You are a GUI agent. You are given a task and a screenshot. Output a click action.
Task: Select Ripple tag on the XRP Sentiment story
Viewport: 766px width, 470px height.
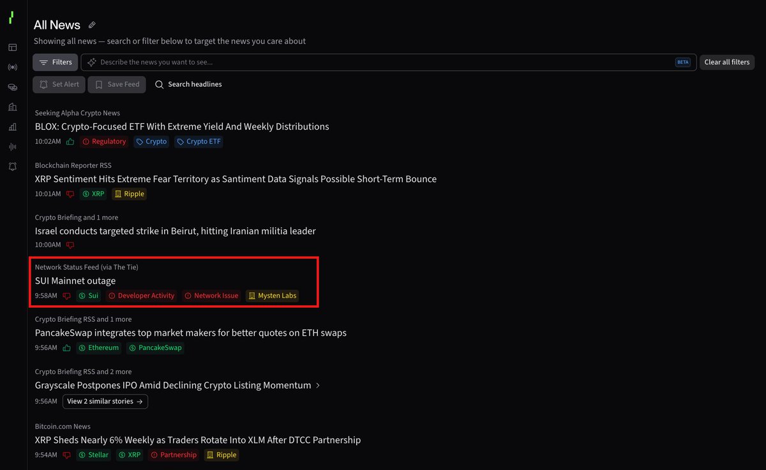tap(130, 194)
